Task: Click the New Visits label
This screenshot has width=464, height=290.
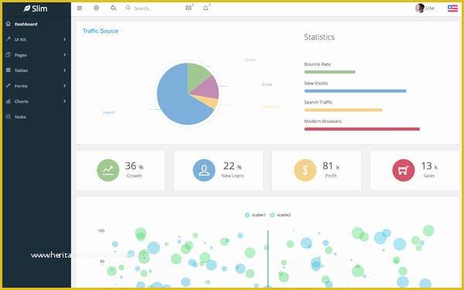Action: click(x=316, y=84)
